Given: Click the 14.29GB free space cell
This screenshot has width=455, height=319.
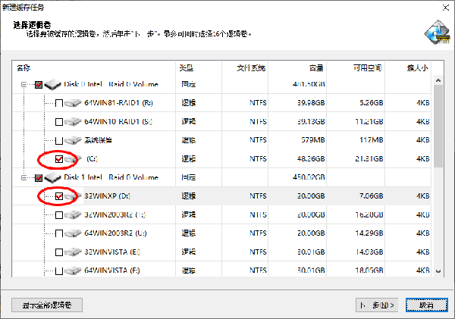Looking at the screenshot, I should [x=369, y=233].
